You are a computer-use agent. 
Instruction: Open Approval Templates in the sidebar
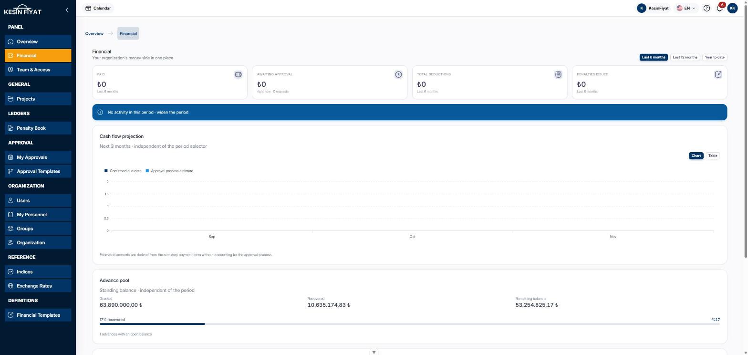[38, 171]
